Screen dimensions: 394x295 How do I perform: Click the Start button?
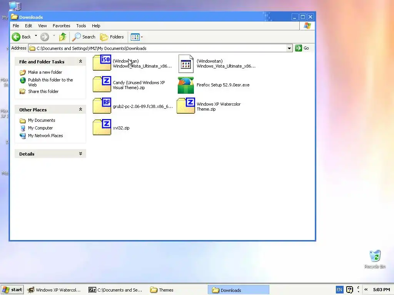coord(12,290)
